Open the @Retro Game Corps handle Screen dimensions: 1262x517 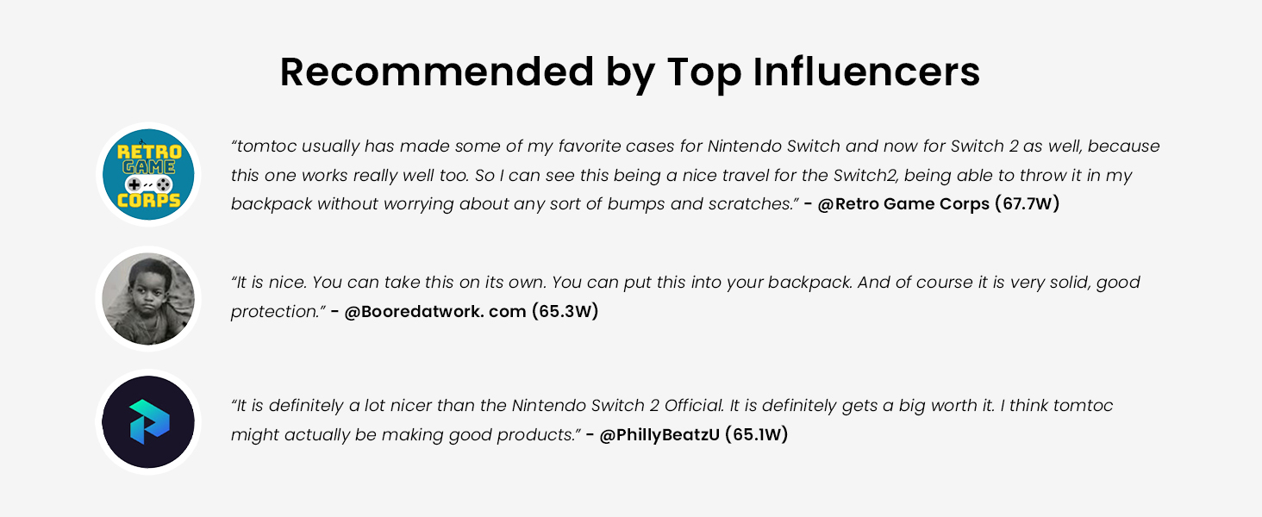[903, 205]
